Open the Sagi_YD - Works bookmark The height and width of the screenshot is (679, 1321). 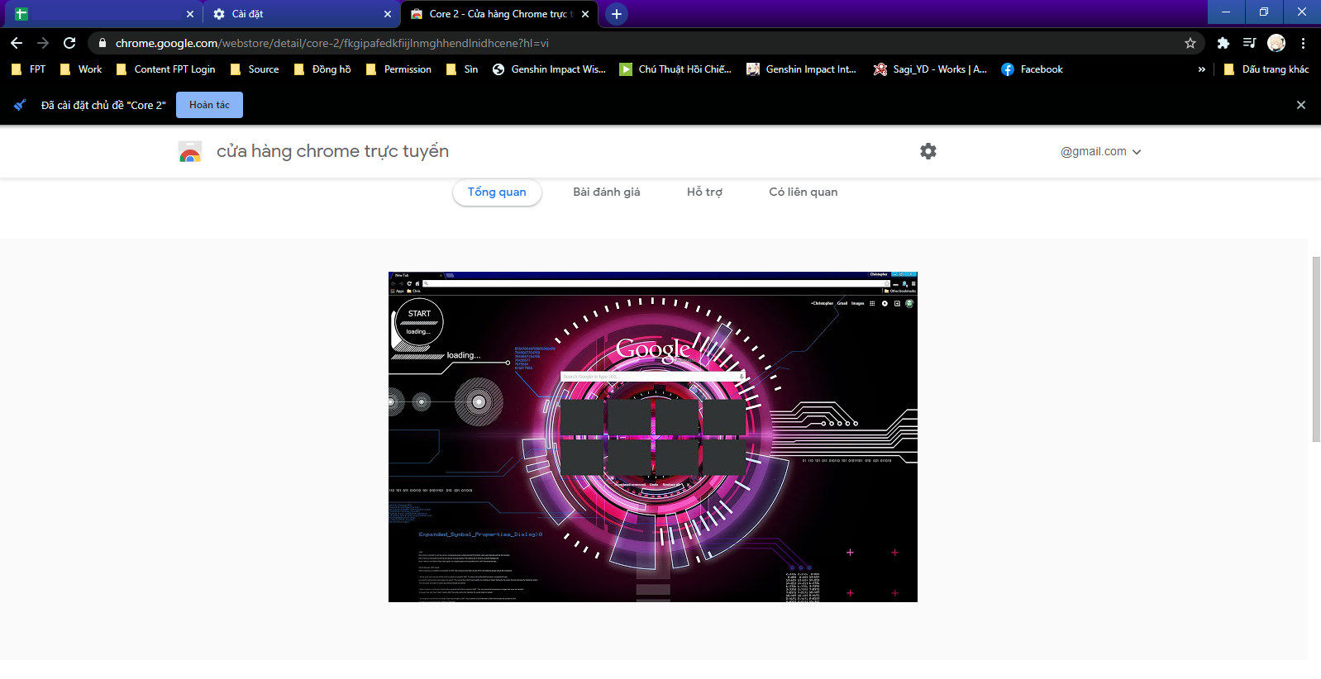pos(930,69)
